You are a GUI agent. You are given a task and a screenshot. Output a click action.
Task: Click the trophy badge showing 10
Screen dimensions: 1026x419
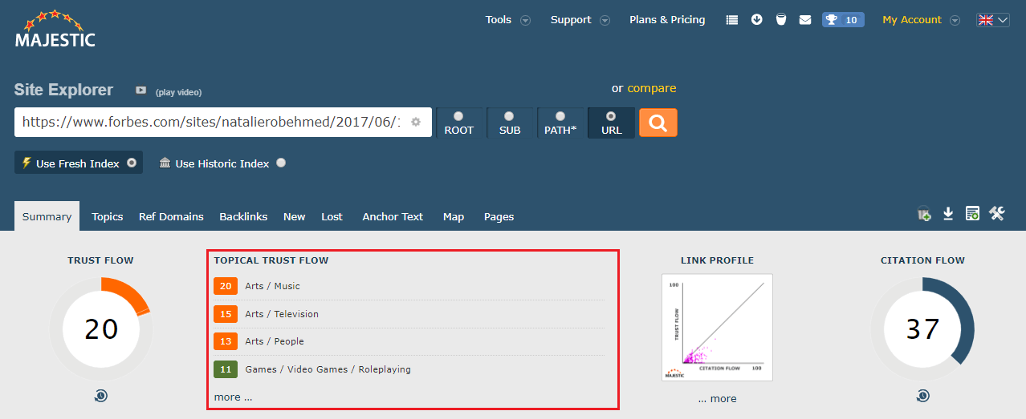tap(843, 20)
